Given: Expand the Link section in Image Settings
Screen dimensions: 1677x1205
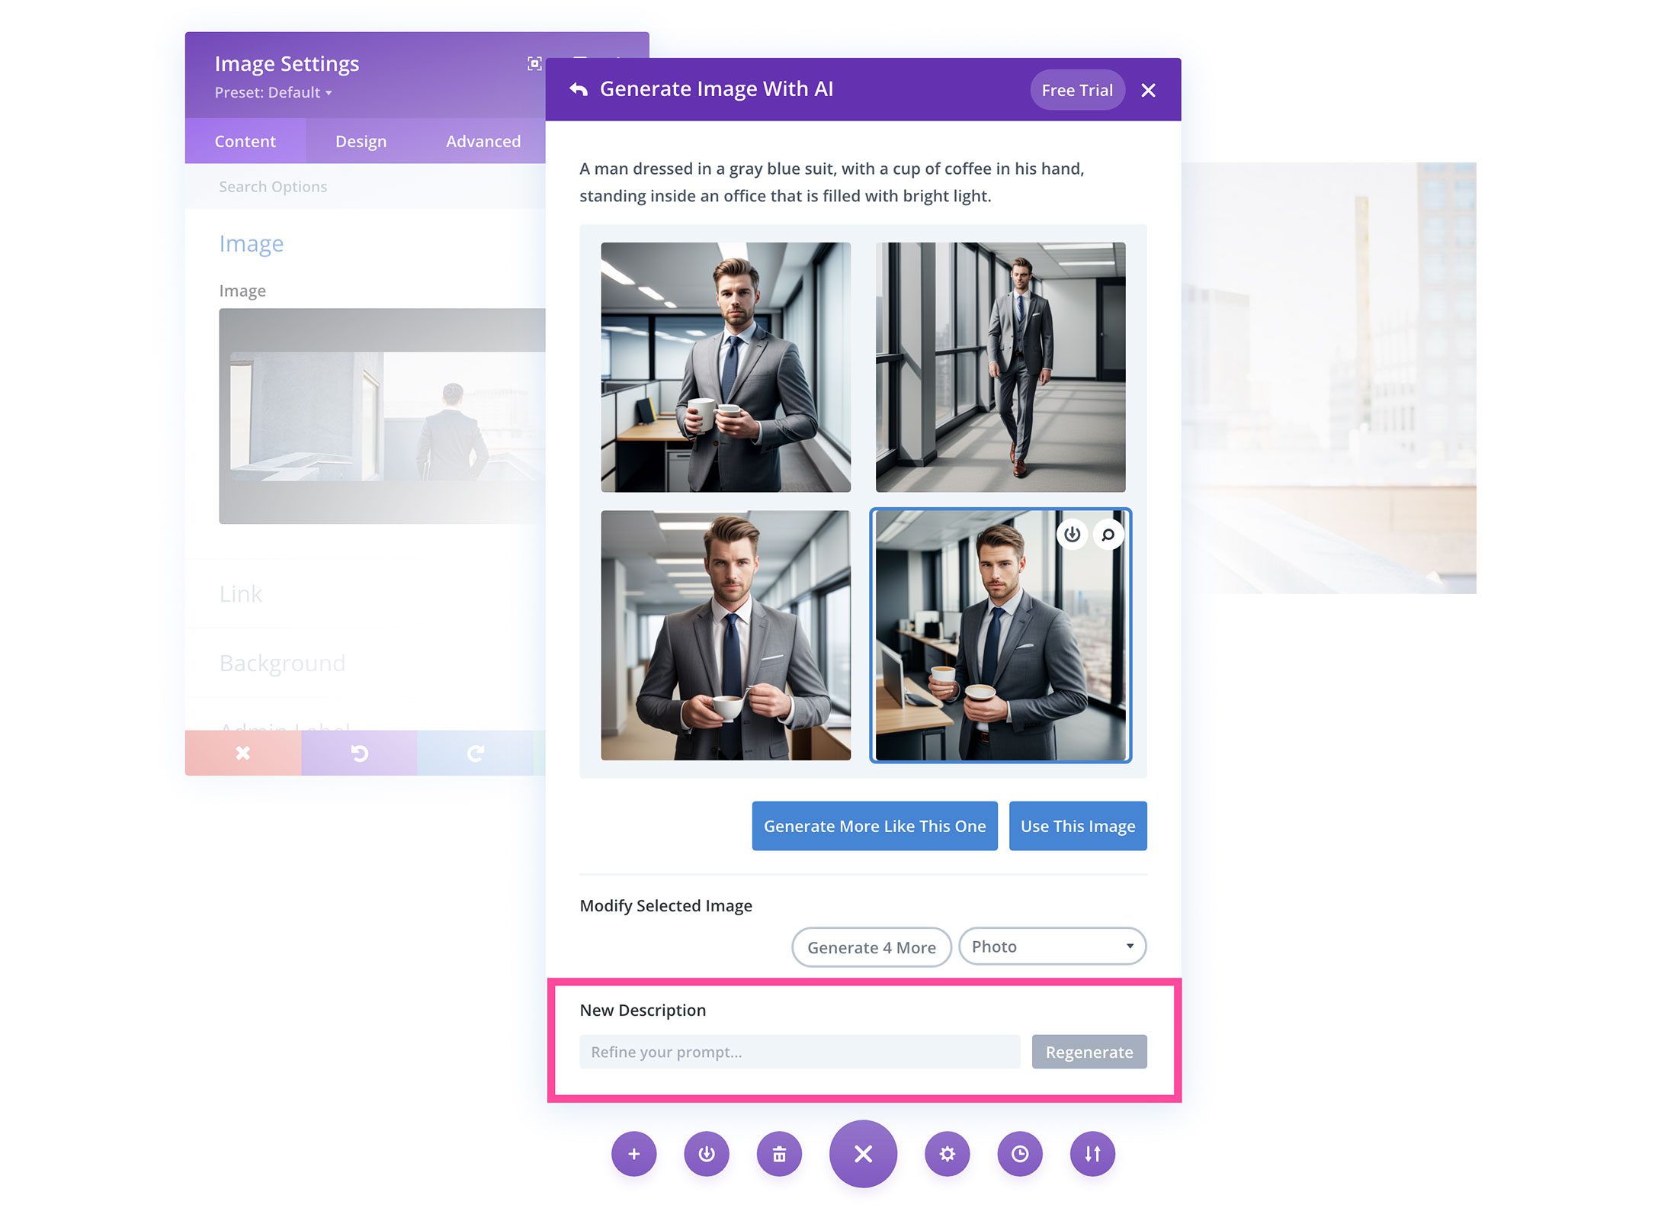Looking at the screenshot, I should [x=241, y=593].
